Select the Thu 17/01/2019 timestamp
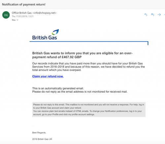Screen dimensions: 165x144 tap(22, 16)
